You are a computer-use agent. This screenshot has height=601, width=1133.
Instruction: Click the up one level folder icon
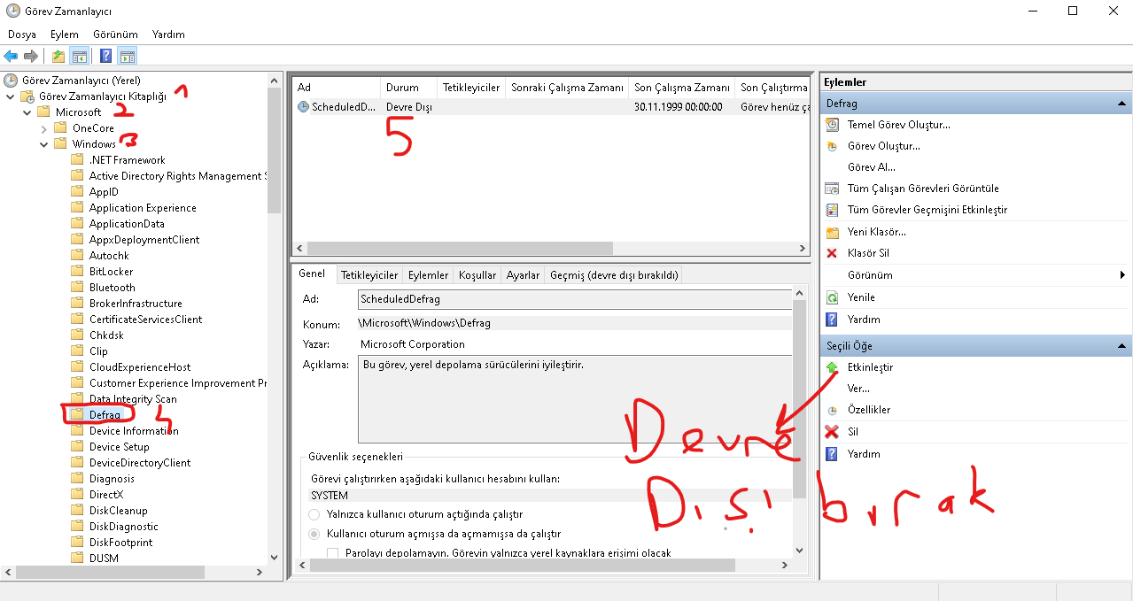(x=58, y=56)
